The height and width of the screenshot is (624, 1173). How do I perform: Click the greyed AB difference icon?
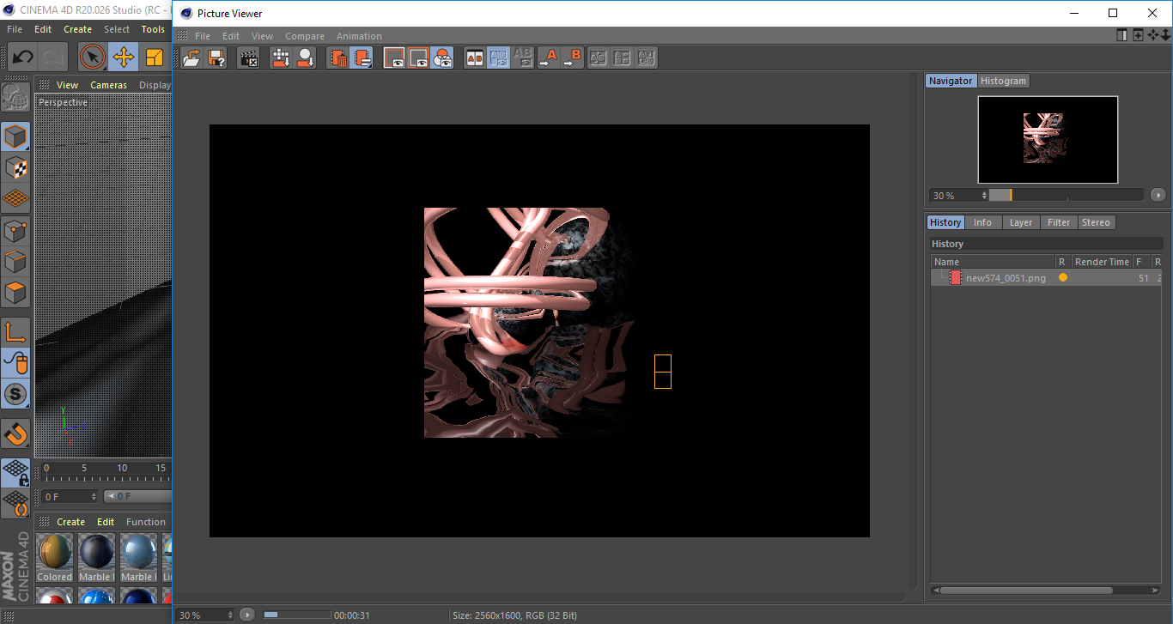522,58
